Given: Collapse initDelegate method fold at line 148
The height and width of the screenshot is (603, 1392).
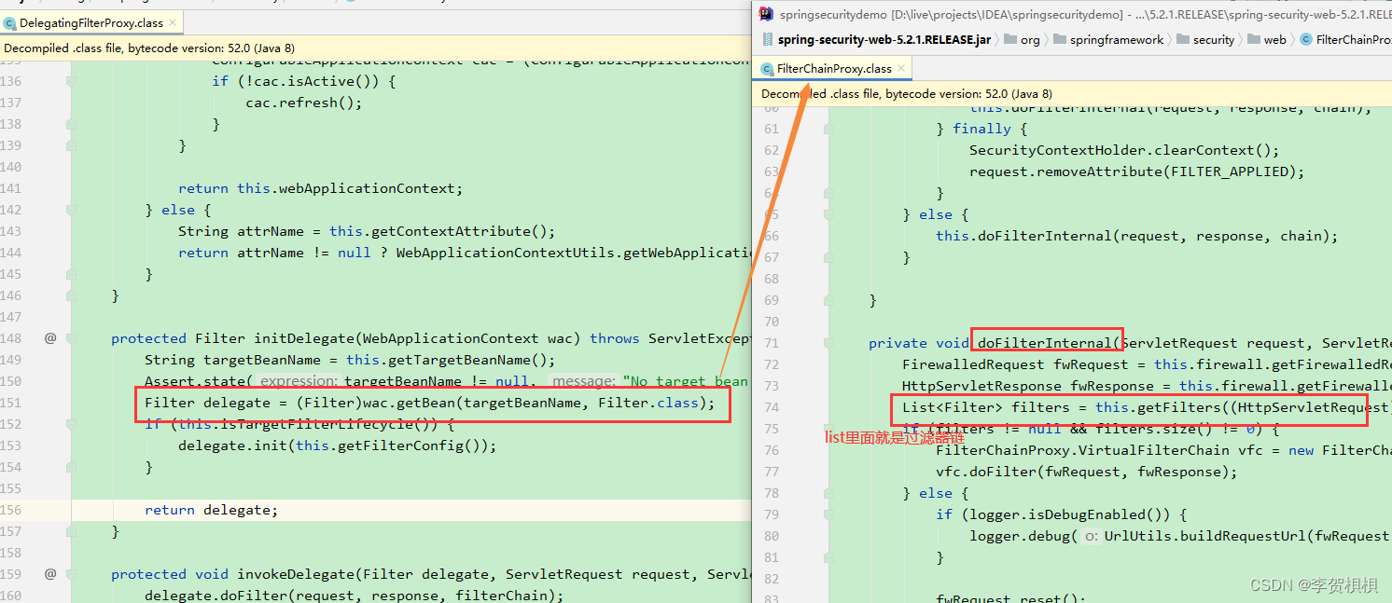Looking at the screenshot, I should pyautogui.click(x=71, y=338).
